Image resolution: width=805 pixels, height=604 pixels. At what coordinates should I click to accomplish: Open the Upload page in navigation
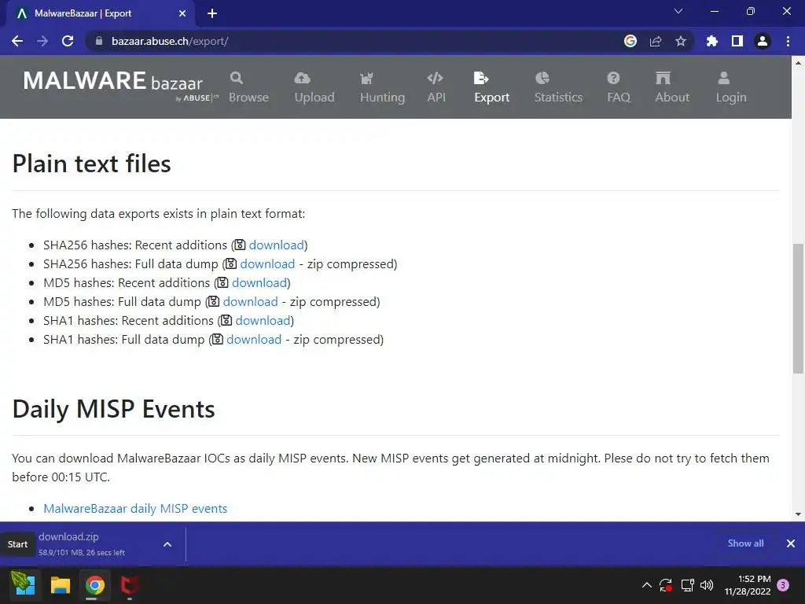pos(314,87)
